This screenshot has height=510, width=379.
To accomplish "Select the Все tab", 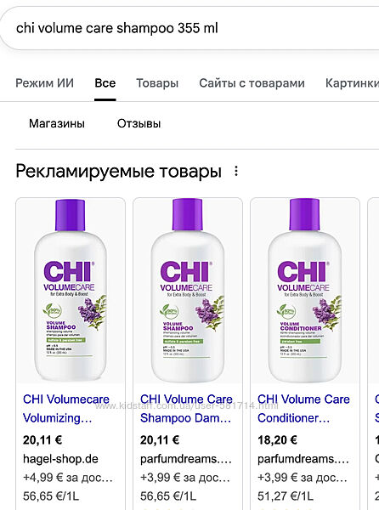I will click(105, 83).
